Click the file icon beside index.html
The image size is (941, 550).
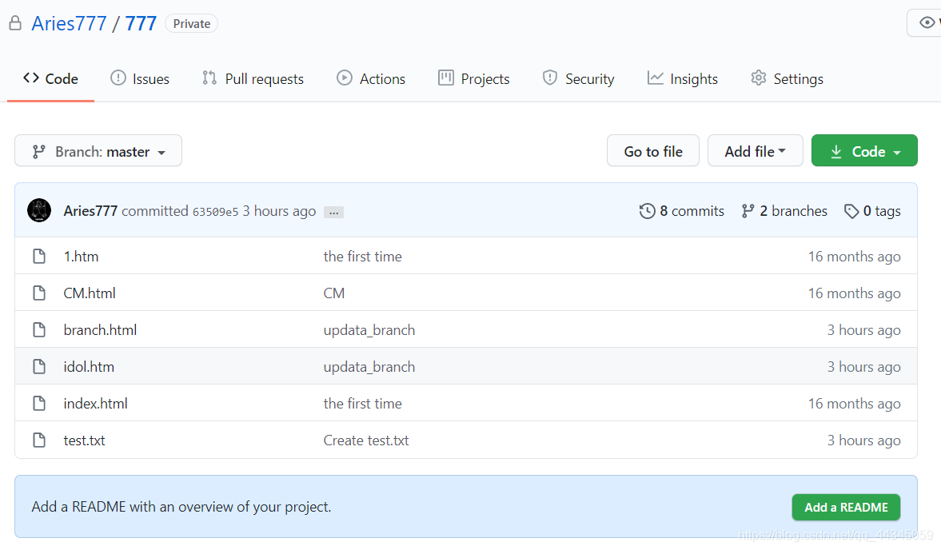point(39,404)
